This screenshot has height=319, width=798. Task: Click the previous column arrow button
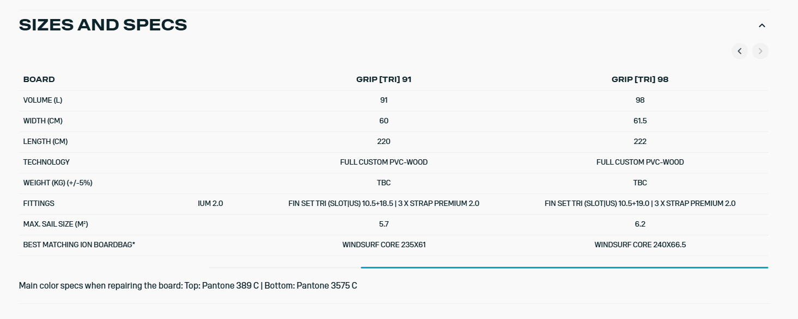[740, 51]
